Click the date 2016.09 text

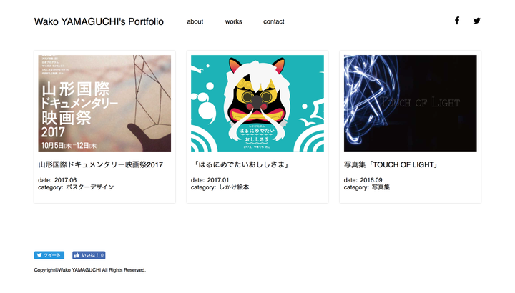point(371,180)
